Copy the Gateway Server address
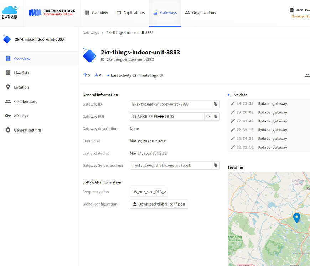 pyautogui.click(x=216, y=165)
